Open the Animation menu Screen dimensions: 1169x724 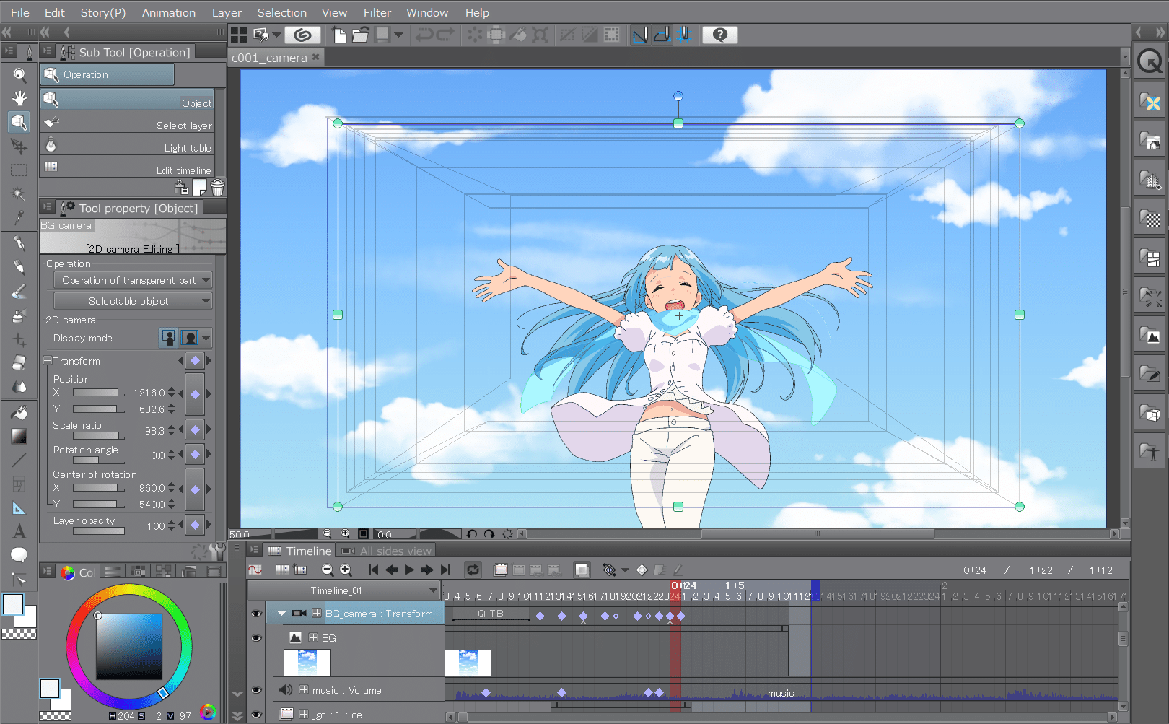tap(169, 12)
